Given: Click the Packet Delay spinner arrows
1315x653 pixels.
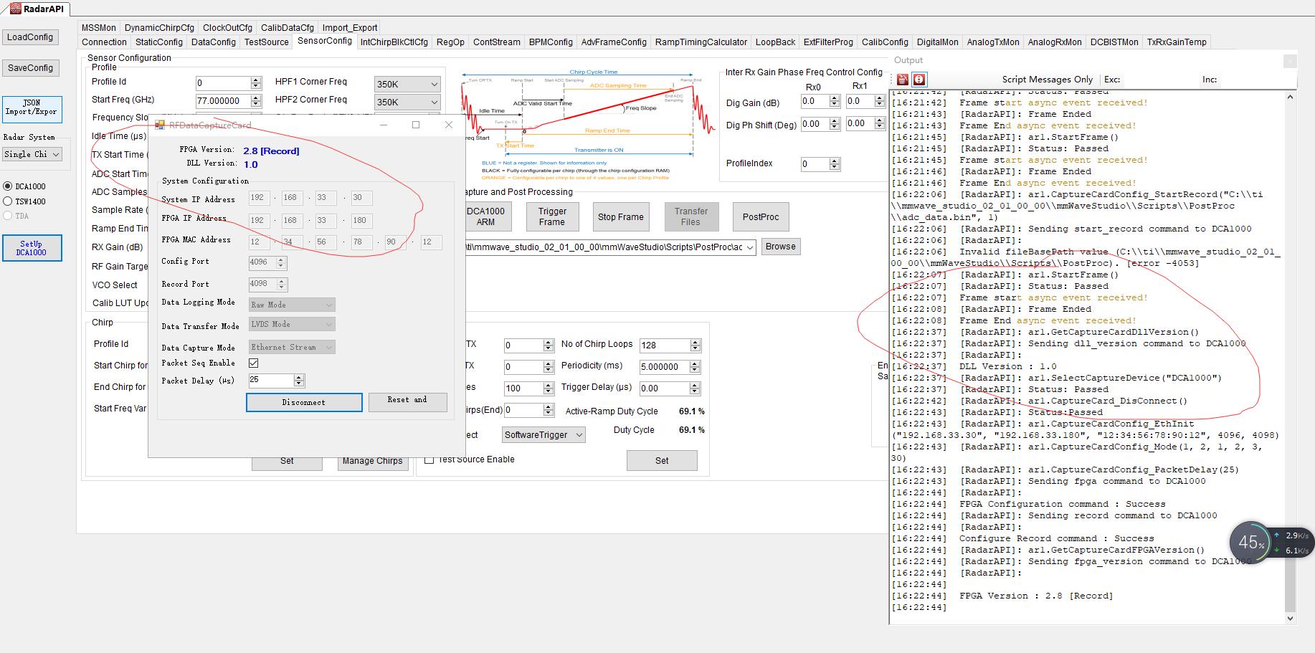Looking at the screenshot, I should [299, 381].
